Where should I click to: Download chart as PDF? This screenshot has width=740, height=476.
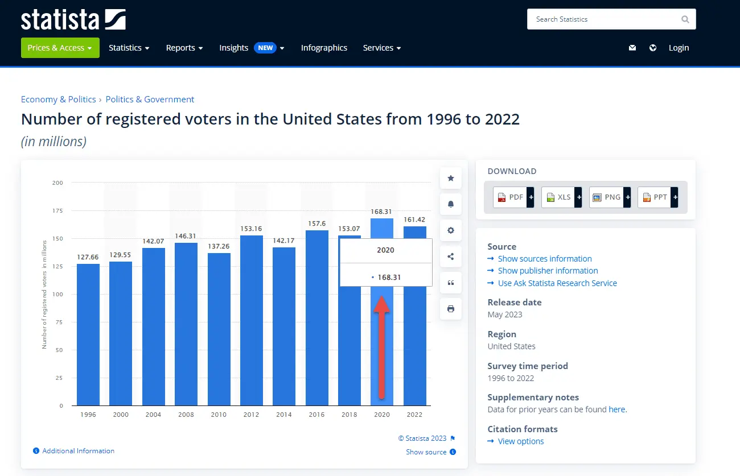pyautogui.click(x=513, y=197)
